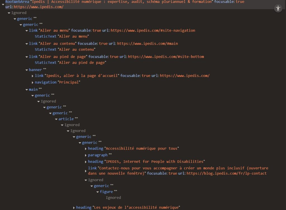Expand the empty paragraph node
The width and height of the screenshot is (286, 210).
click(x=85, y=155)
